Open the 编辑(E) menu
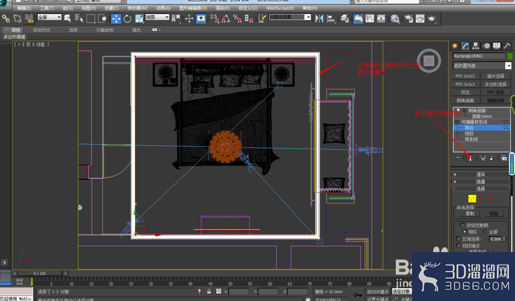The width and height of the screenshot is (515, 301). pyautogui.click(x=24, y=8)
